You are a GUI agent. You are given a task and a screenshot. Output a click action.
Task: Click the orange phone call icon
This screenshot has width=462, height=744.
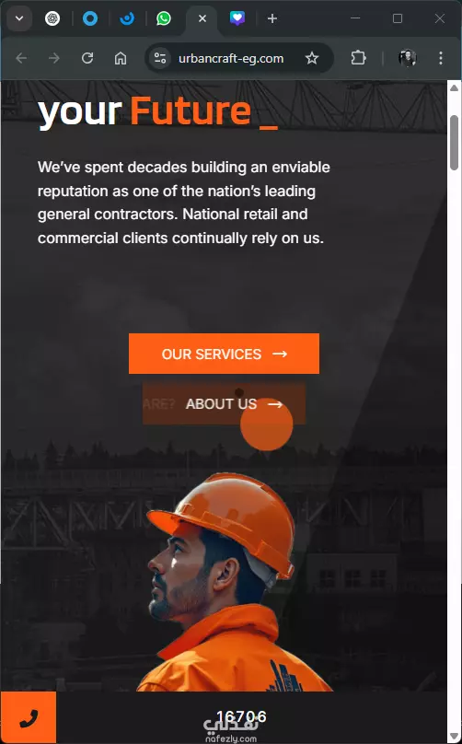29,719
